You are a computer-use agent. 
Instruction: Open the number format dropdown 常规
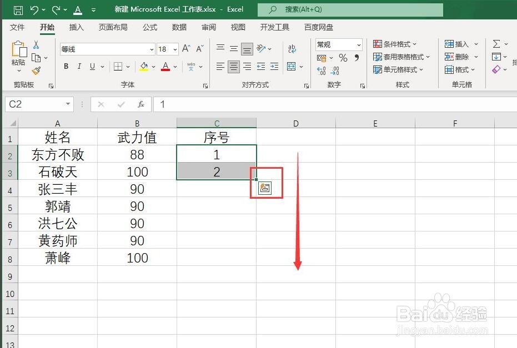click(359, 44)
